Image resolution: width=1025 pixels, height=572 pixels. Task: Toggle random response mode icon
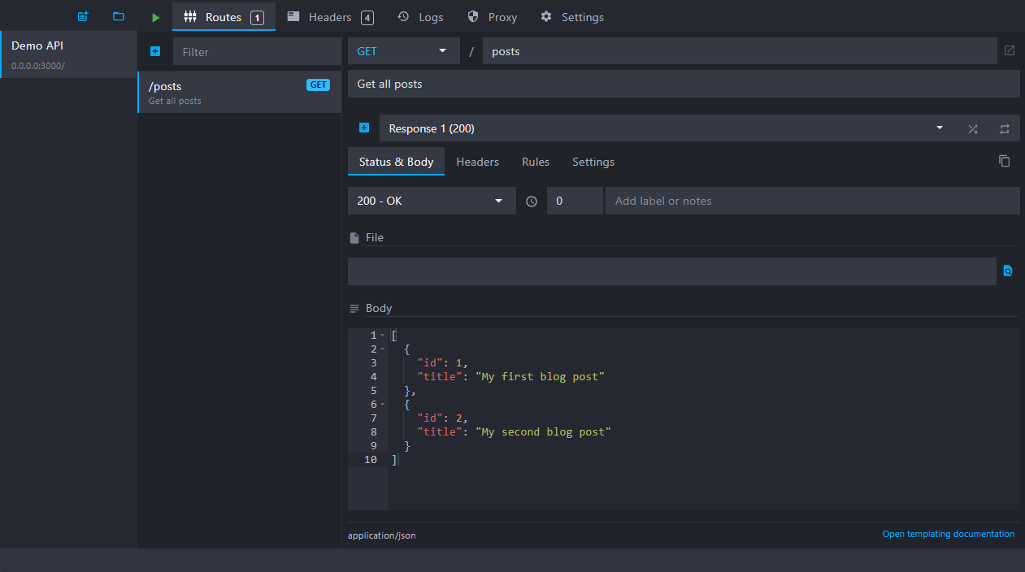click(x=973, y=128)
